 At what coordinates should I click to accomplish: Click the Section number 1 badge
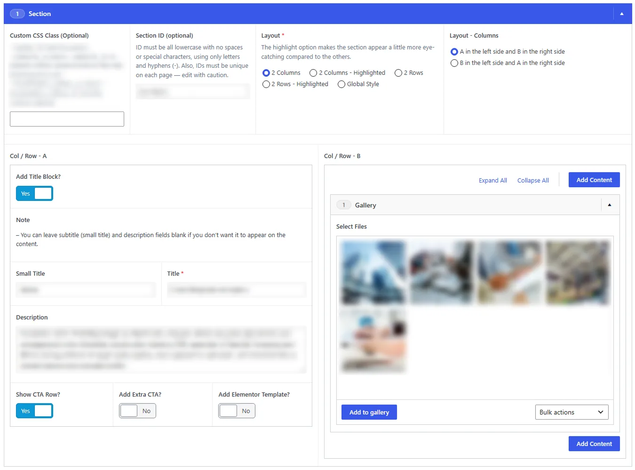click(17, 14)
